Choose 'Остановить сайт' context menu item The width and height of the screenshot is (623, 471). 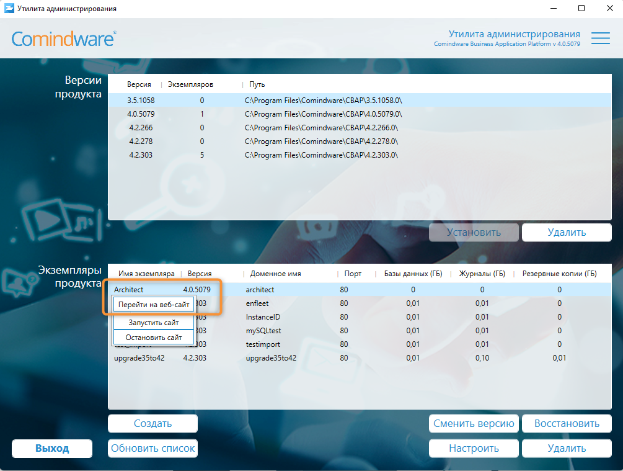pos(154,338)
